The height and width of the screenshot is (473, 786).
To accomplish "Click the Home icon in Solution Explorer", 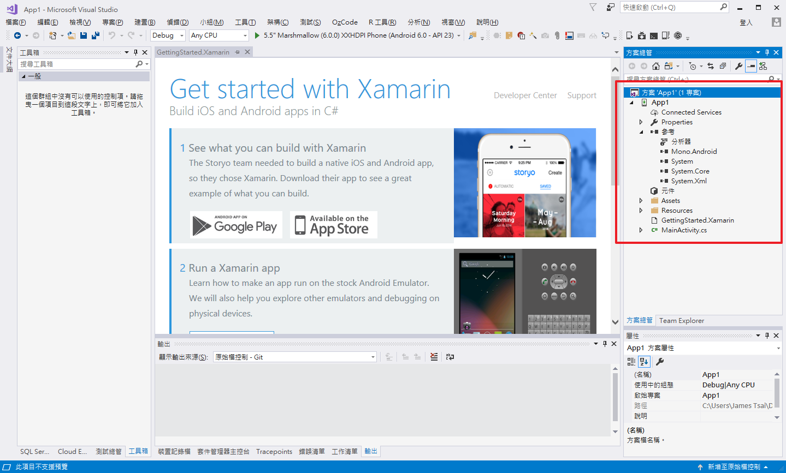I will [x=656, y=66].
